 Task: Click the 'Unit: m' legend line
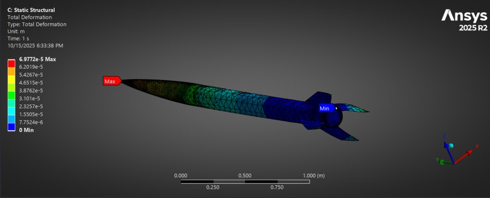pos(16,32)
